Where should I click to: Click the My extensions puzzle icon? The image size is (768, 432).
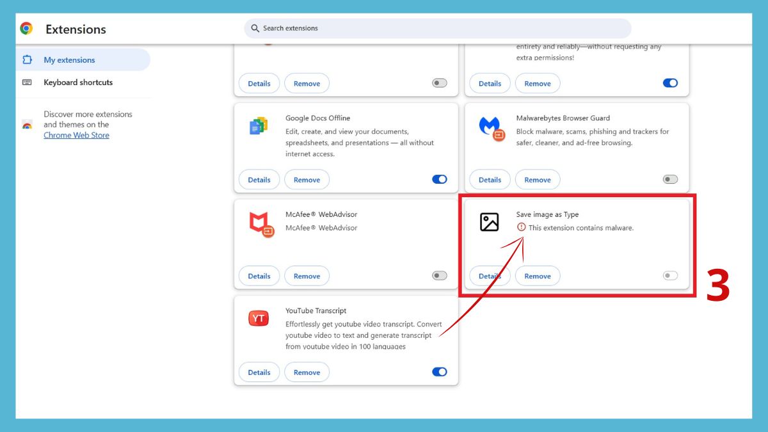27,60
